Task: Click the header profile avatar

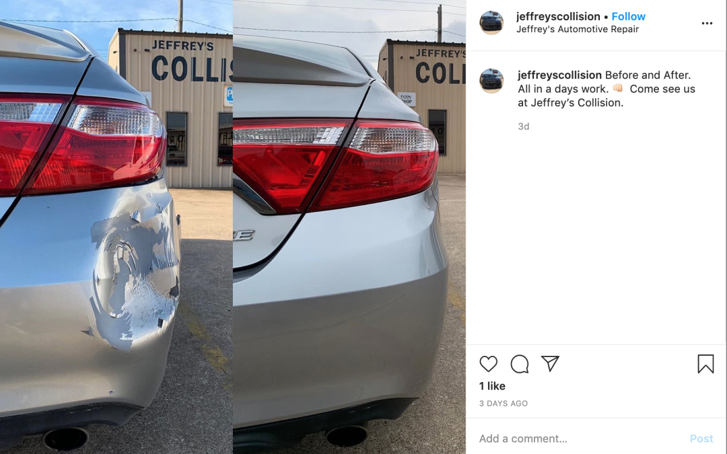Action: tap(491, 22)
